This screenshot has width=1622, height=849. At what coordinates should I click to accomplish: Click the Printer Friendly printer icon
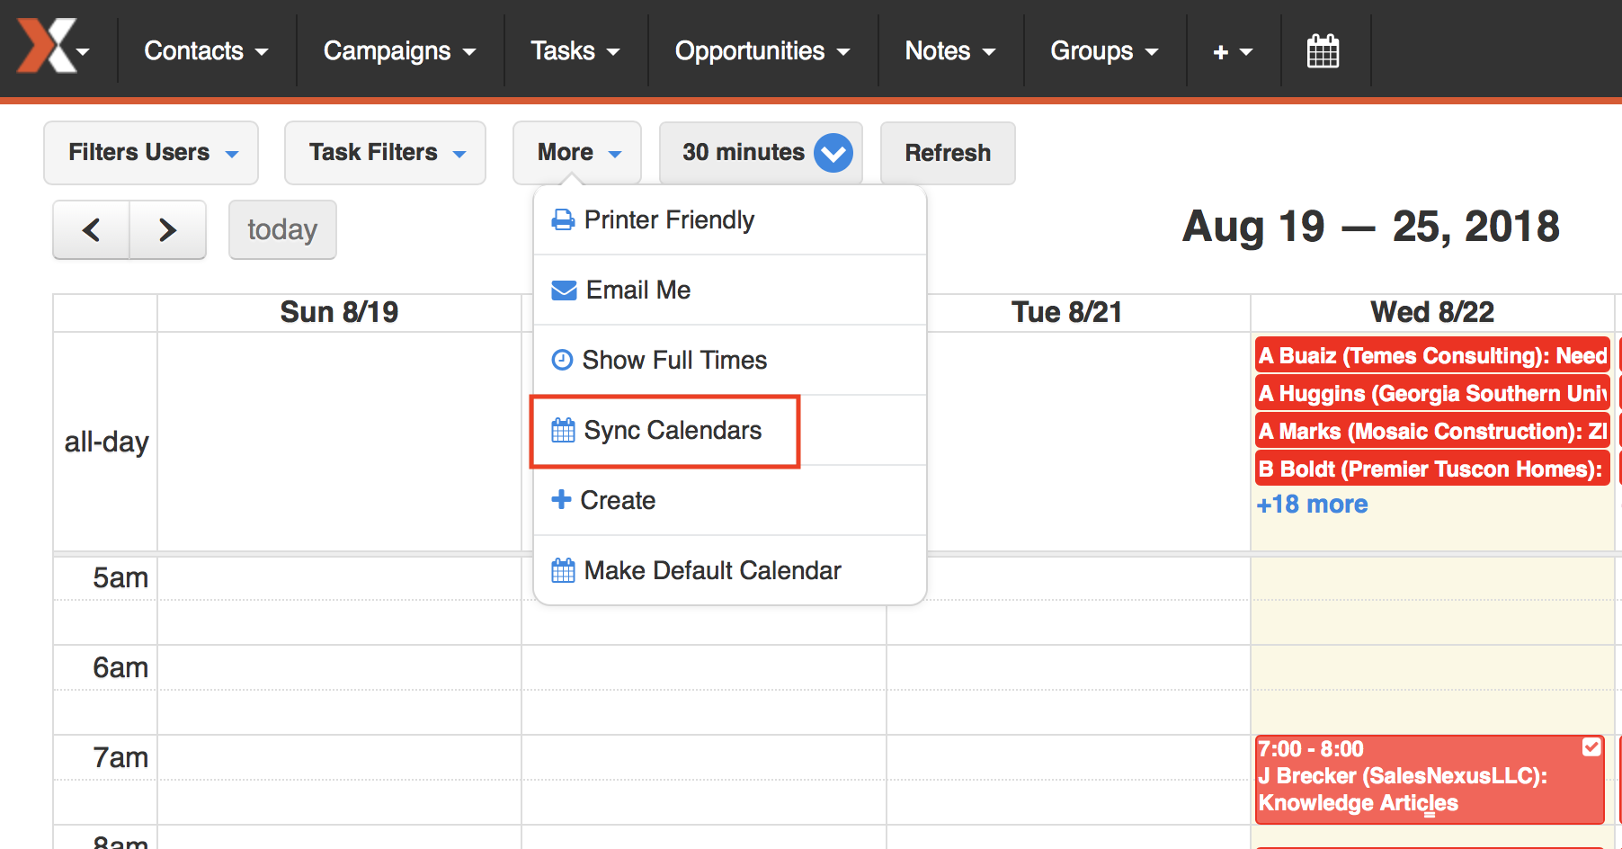563,219
